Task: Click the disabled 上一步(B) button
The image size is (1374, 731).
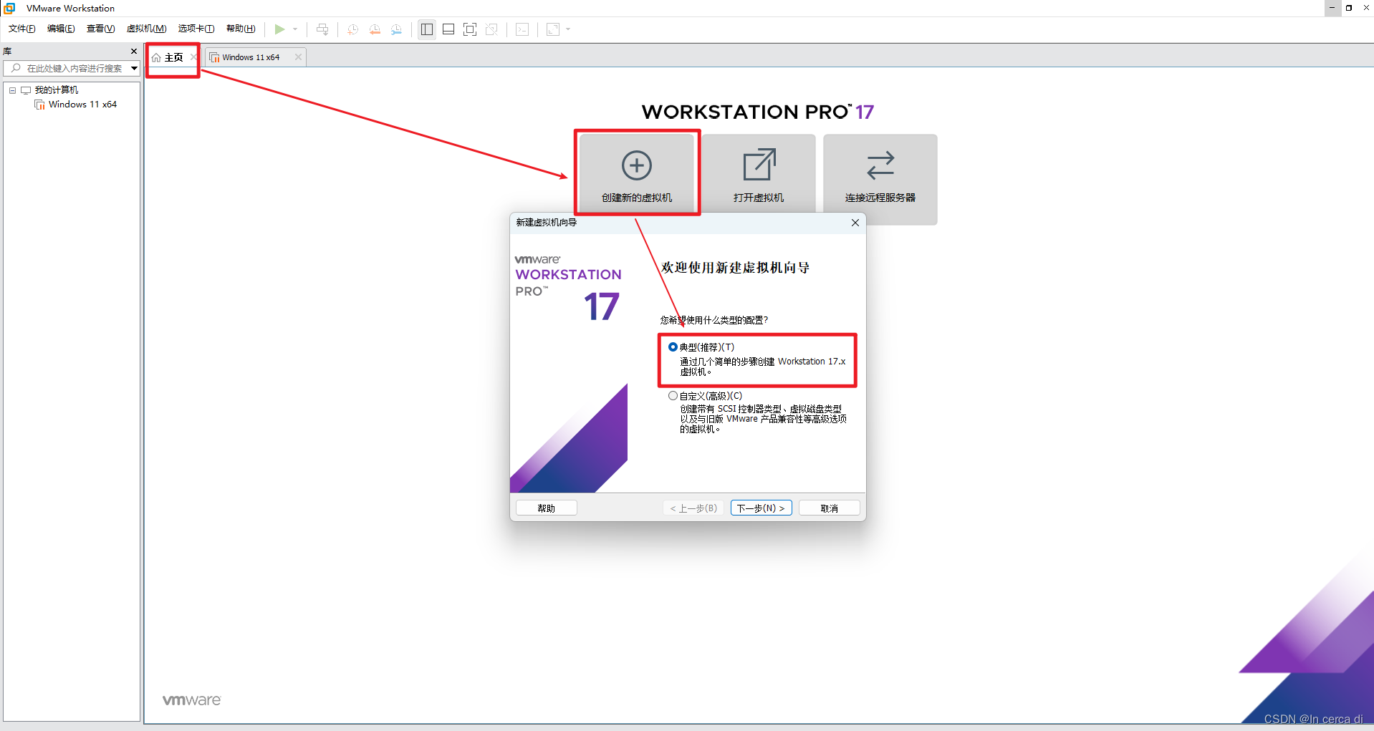Action: [x=693, y=508]
